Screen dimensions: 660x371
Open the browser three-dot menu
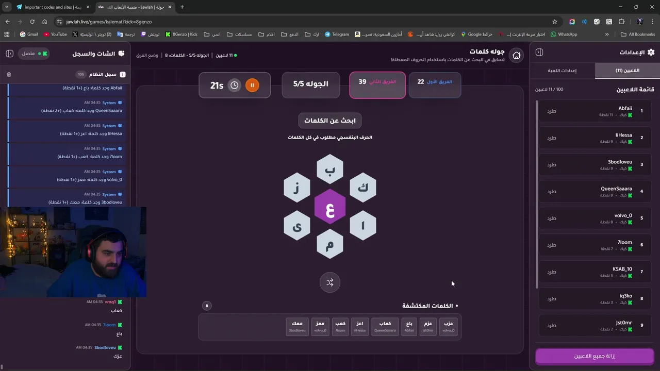[652, 22]
